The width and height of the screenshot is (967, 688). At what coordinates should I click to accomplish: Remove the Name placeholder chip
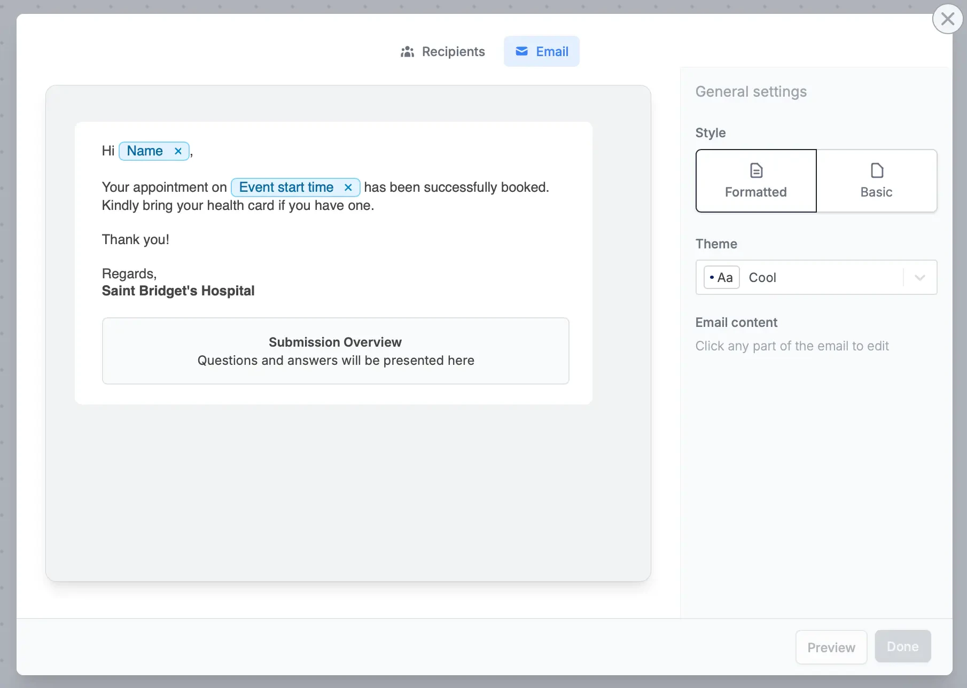tap(178, 151)
